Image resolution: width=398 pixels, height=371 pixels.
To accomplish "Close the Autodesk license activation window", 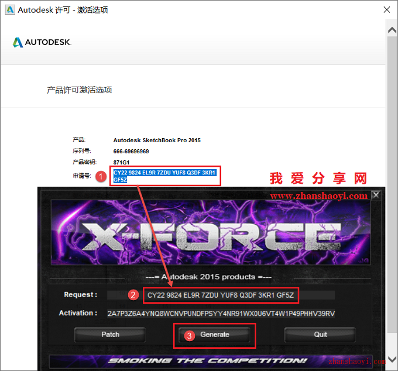I will click(386, 10).
